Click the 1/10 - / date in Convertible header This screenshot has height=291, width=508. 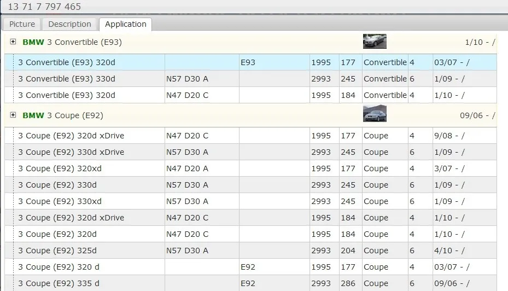coord(480,42)
